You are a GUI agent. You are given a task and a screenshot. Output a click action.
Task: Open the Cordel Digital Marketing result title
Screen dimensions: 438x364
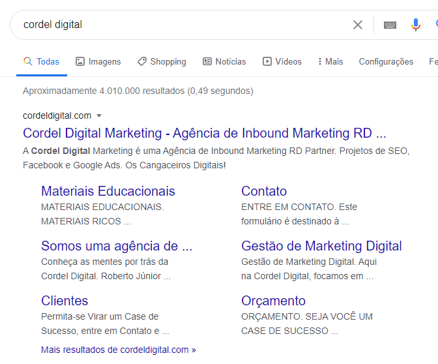click(x=205, y=133)
